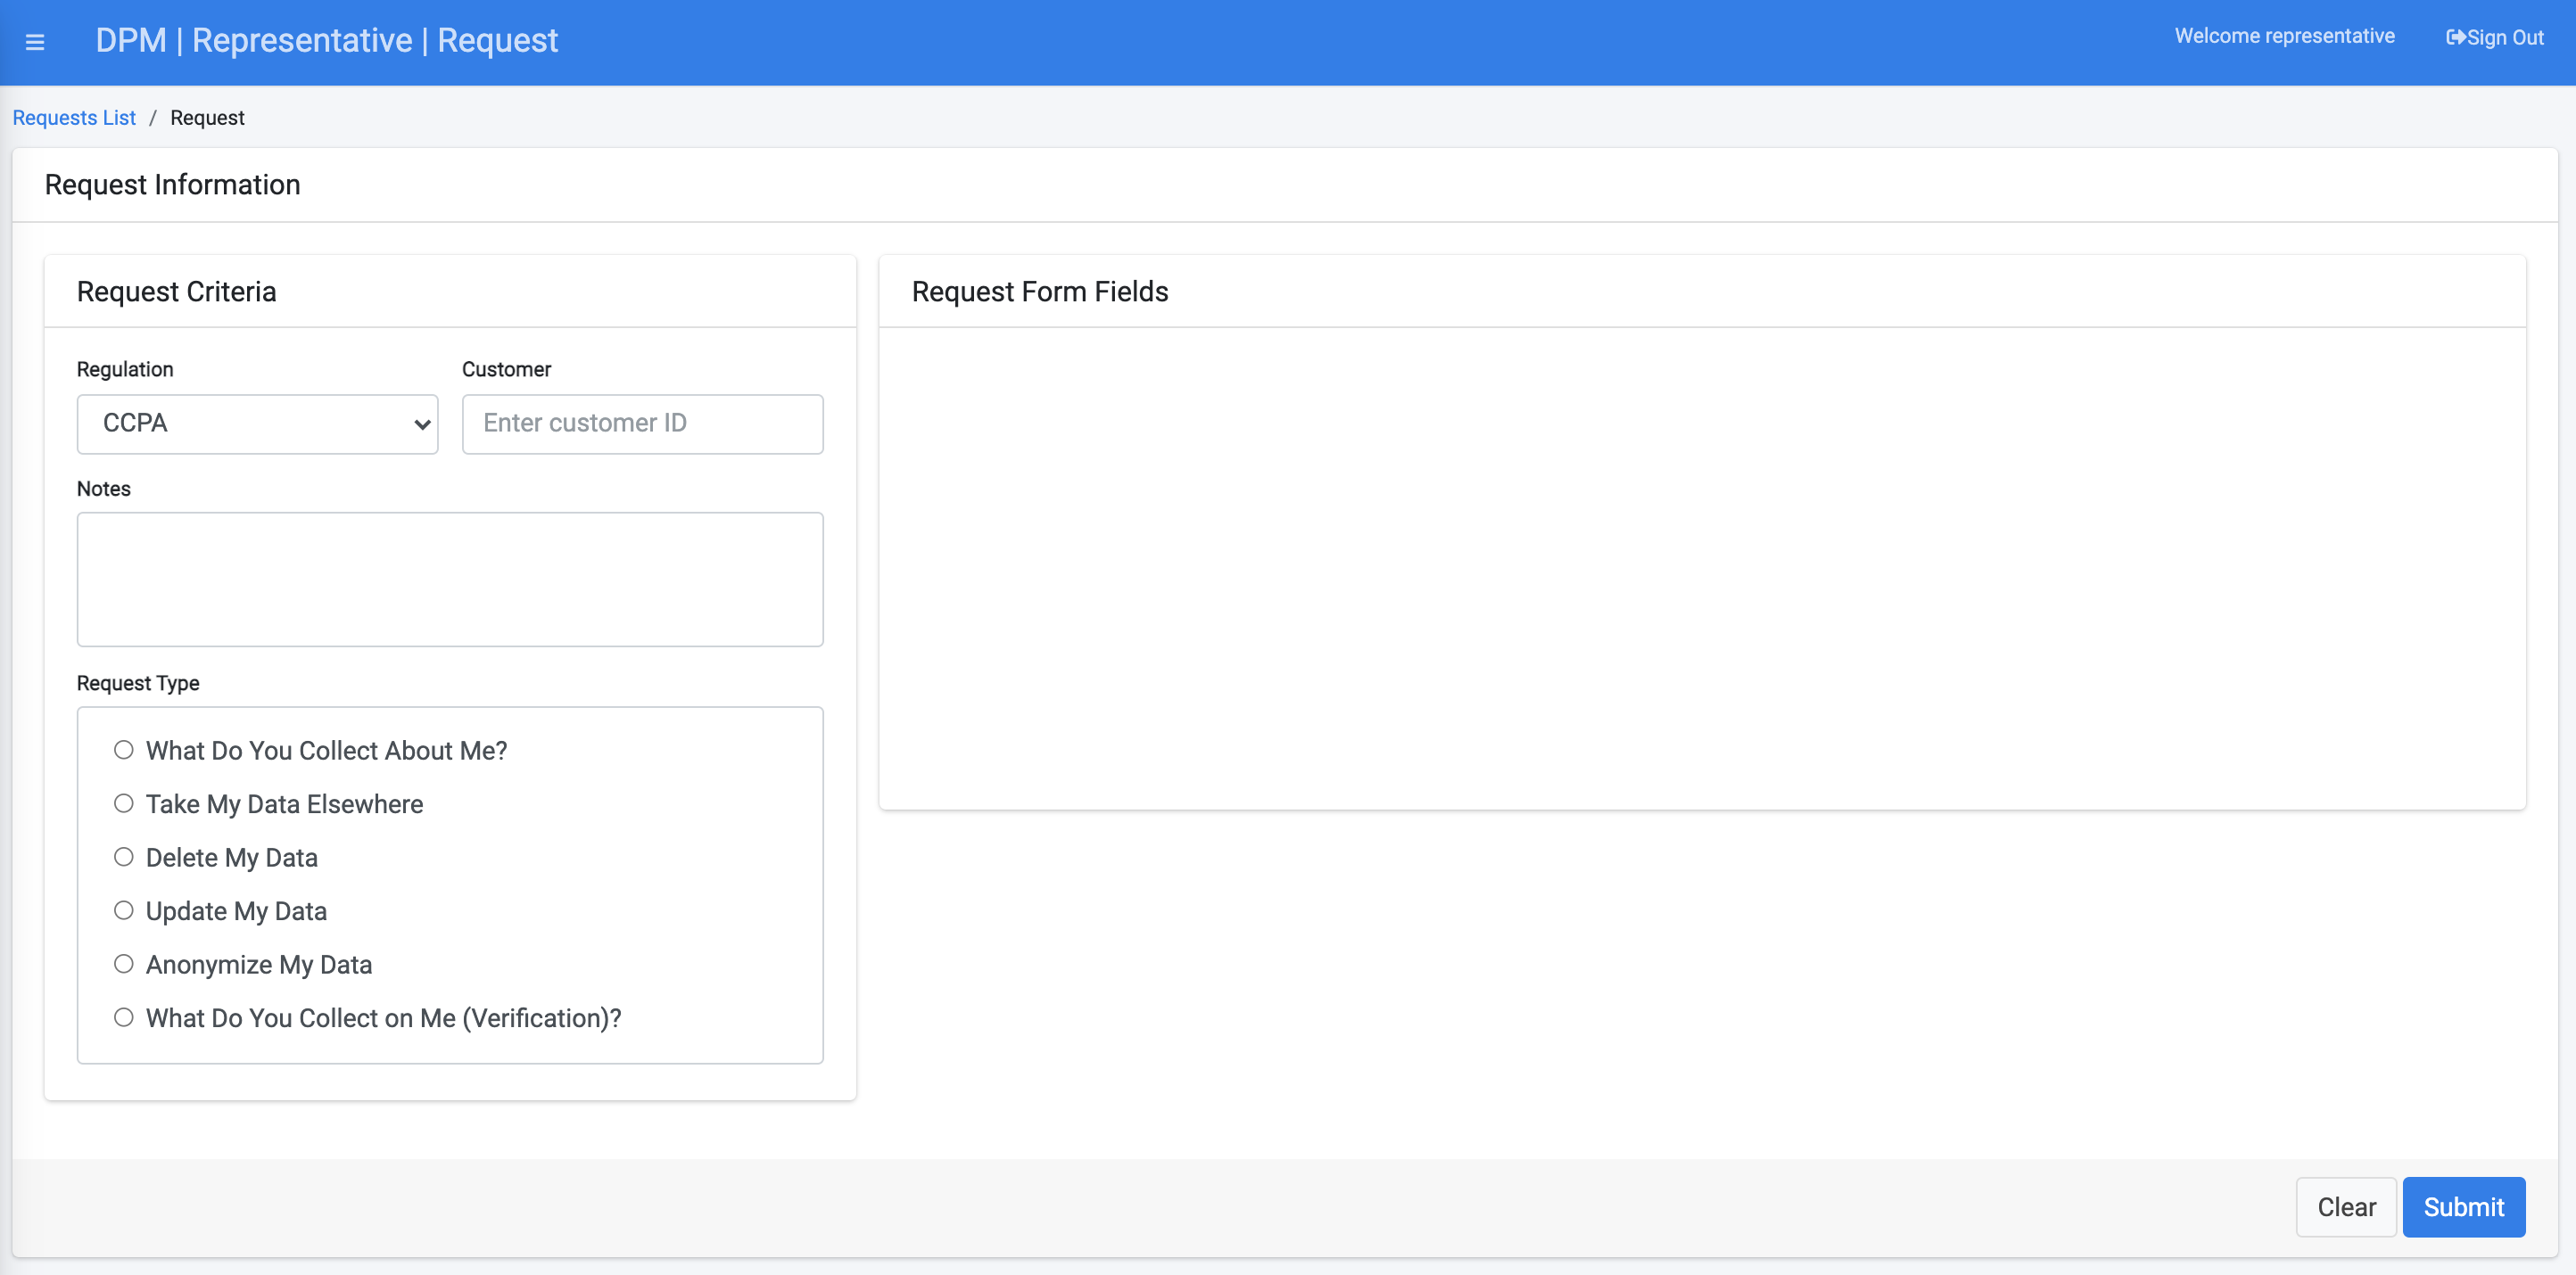The height and width of the screenshot is (1275, 2576).
Task: Select Take My Data Elsewhere option
Action: [124, 803]
